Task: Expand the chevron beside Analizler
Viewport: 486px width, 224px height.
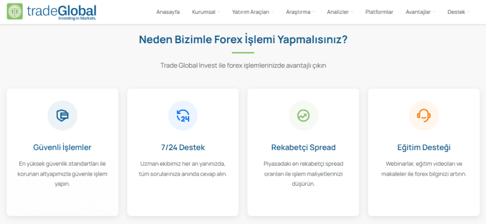Action: [352, 12]
